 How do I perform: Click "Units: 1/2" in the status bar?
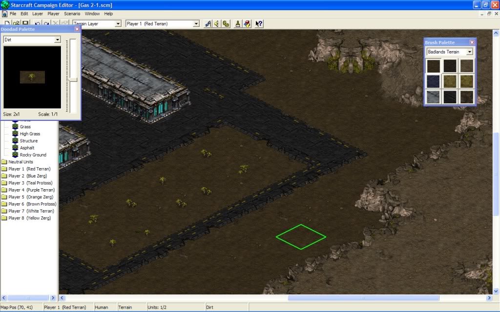(x=157, y=307)
